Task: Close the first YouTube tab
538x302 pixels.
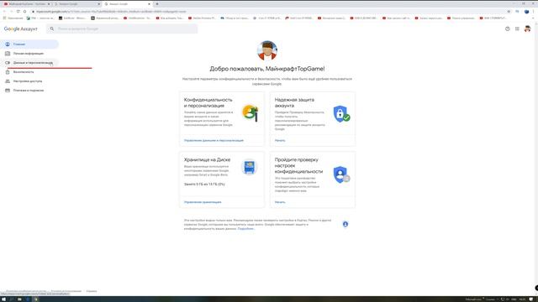Action: coord(49,3)
